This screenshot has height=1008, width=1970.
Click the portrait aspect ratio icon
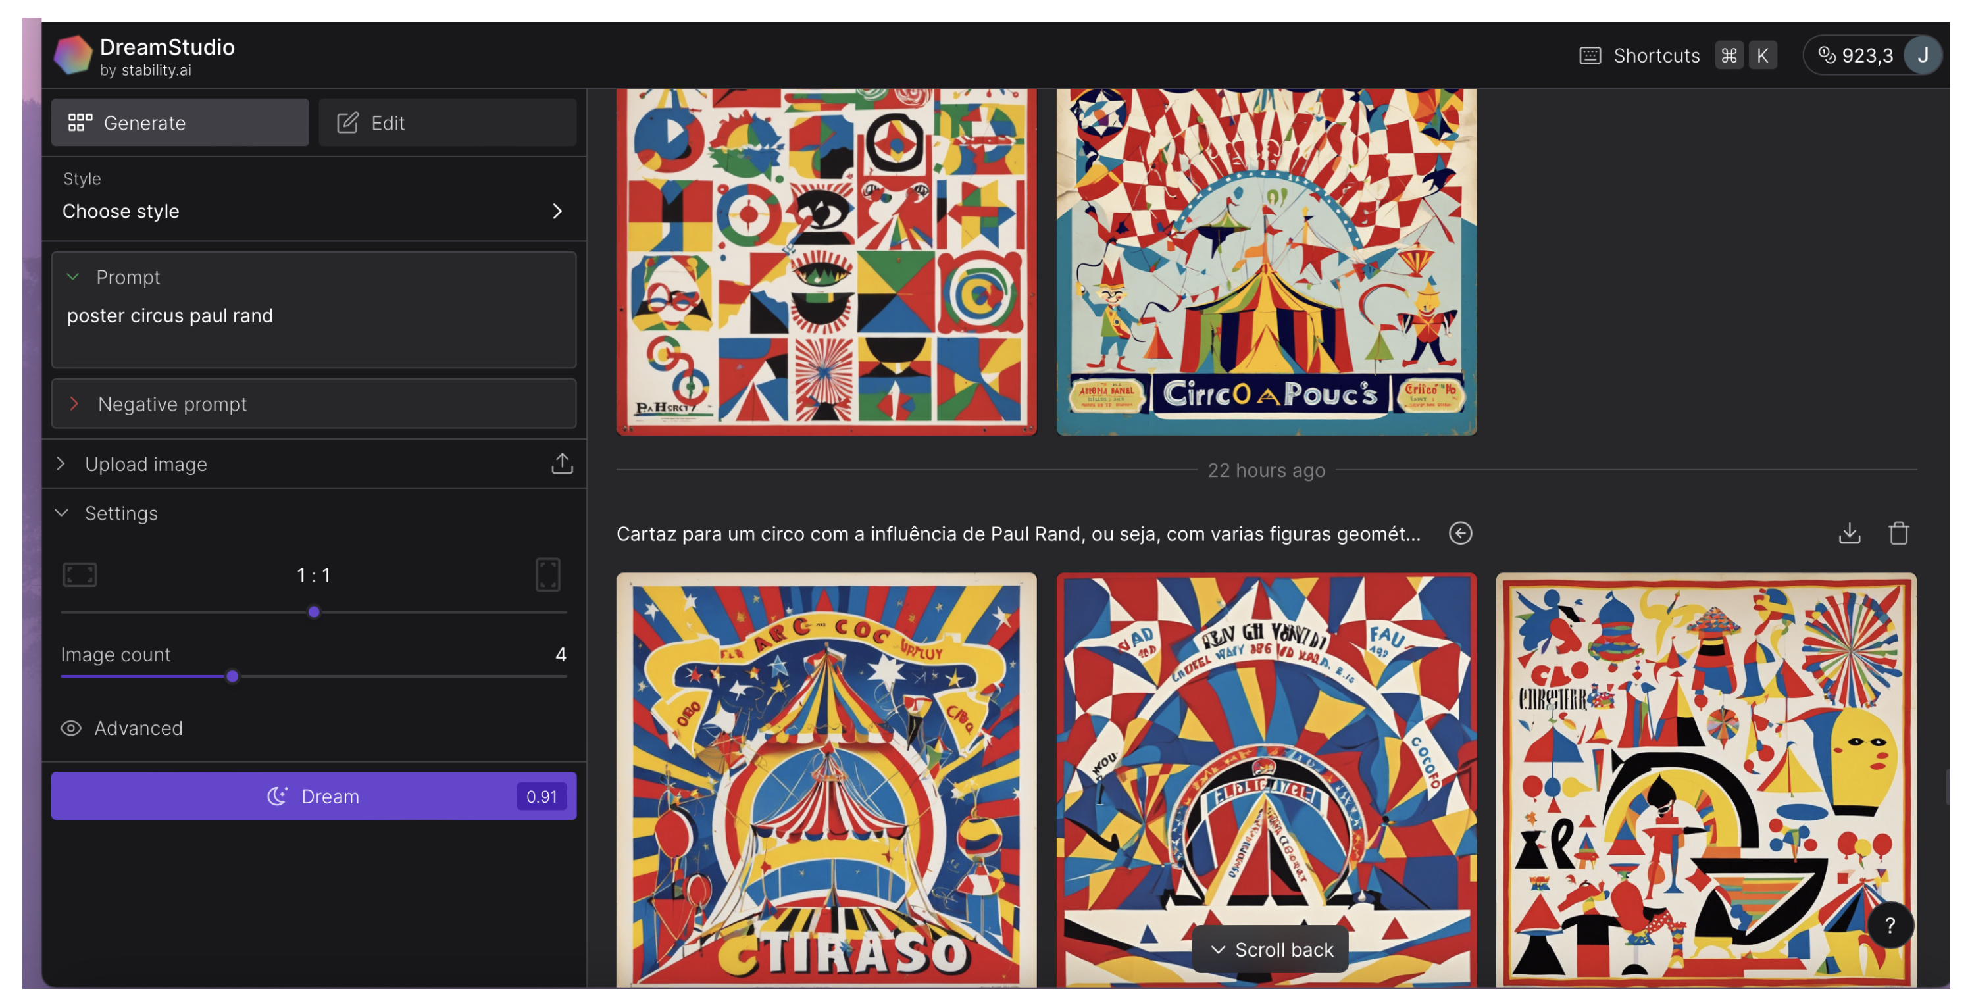547,574
